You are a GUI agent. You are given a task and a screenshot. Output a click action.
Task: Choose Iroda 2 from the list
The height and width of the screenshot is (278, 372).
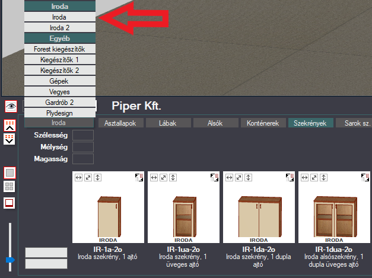point(60,28)
